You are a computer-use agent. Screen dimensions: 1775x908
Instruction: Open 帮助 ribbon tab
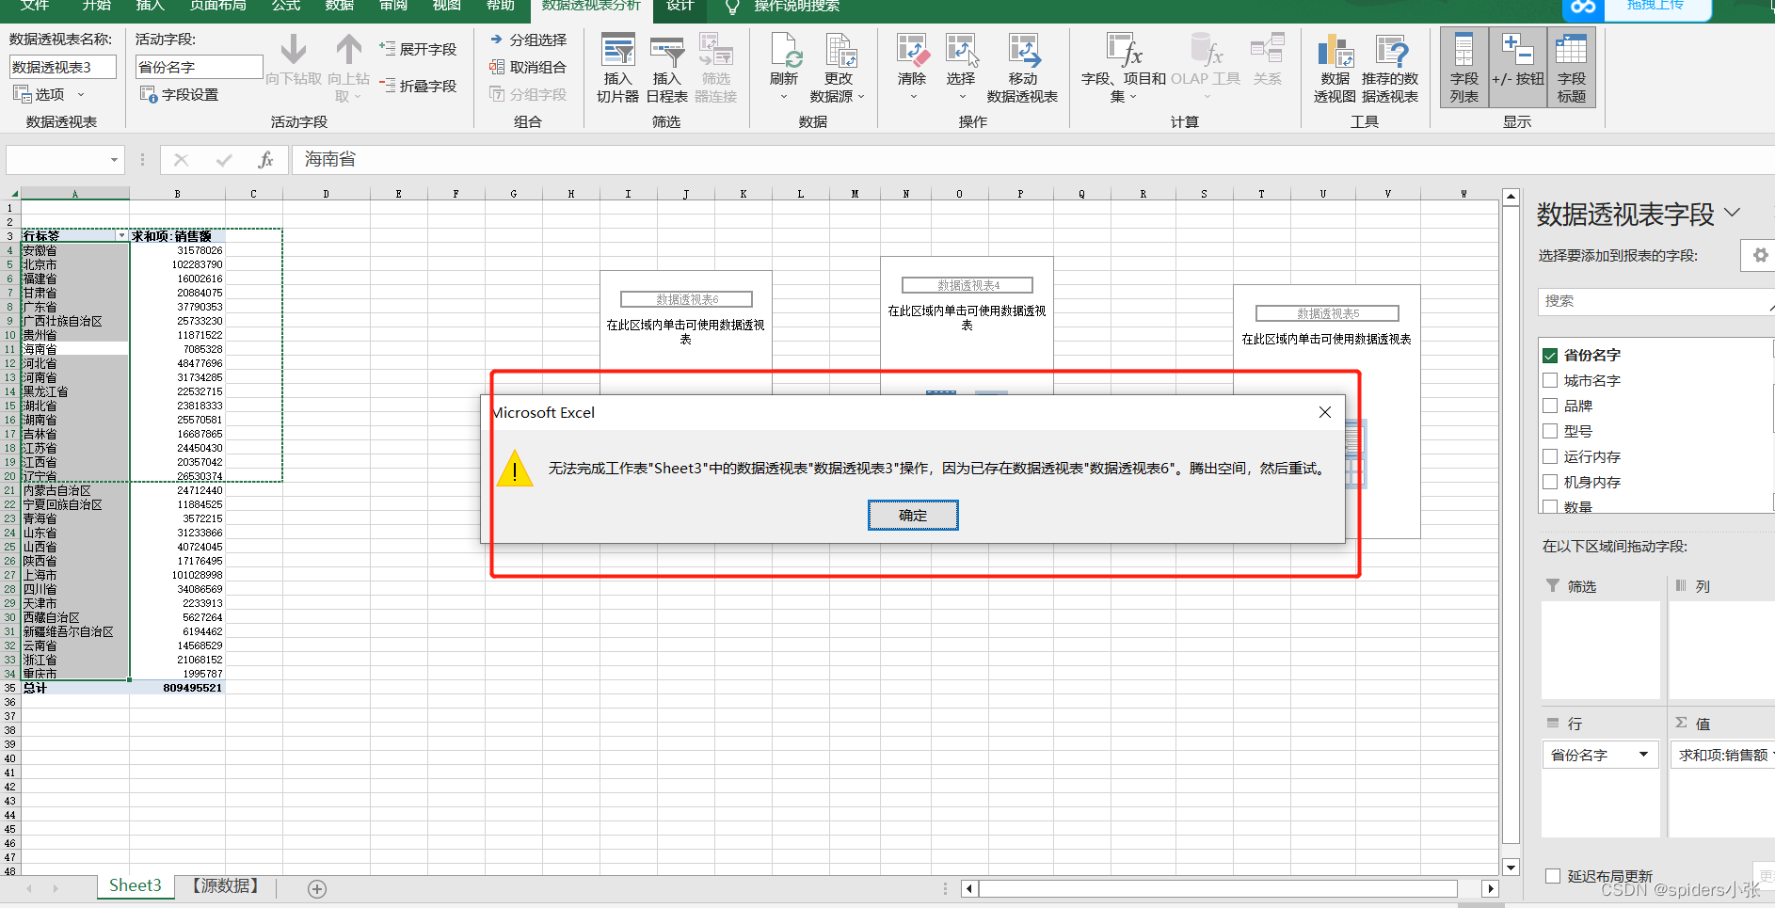click(x=501, y=7)
